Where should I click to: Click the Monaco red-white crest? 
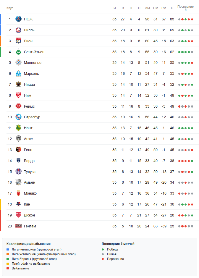tap(19, 193)
